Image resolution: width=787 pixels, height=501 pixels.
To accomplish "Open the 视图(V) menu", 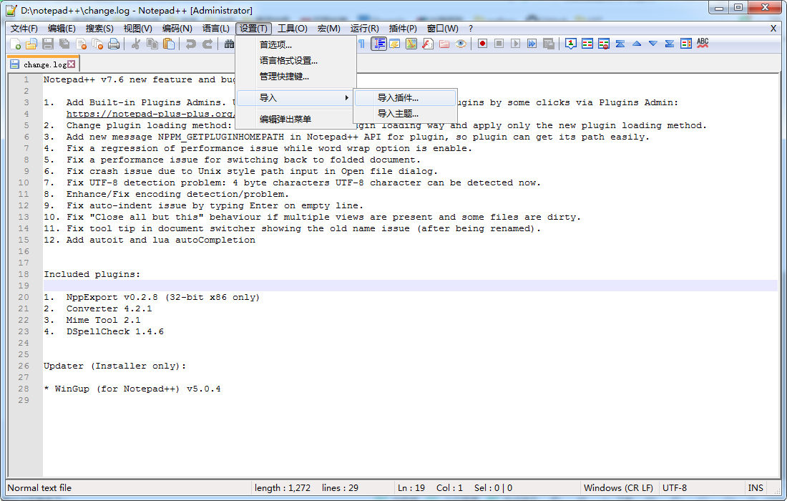I will 137,29.
